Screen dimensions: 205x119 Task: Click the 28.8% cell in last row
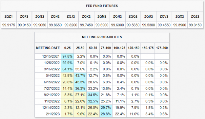pos(106,114)
